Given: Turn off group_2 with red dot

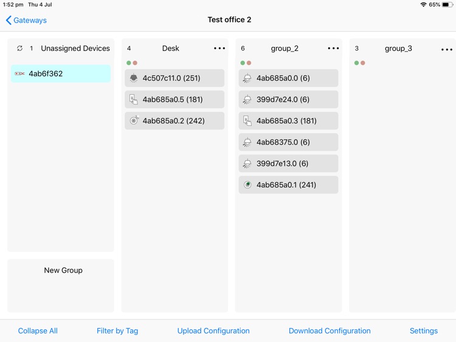Looking at the screenshot, I should [249, 63].
